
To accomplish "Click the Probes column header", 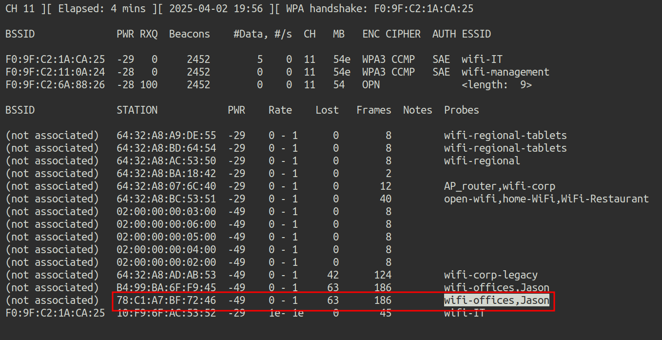I will (x=461, y=110).
